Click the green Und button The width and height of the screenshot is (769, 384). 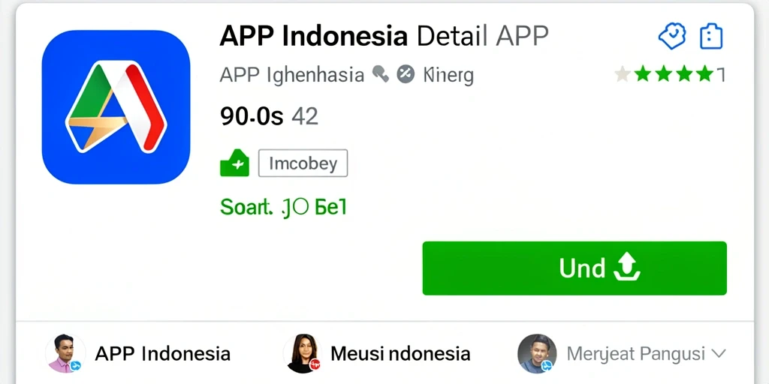(x=574, y=268)
